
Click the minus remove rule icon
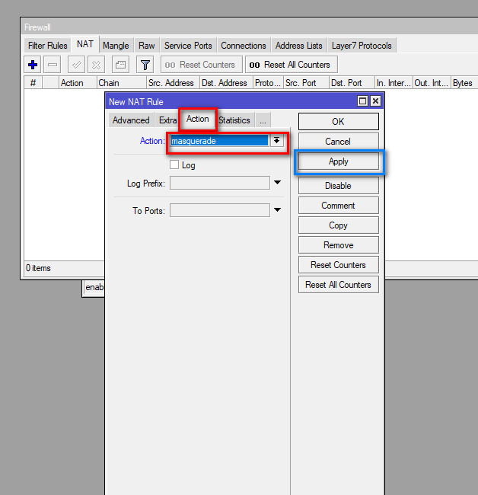[53, 65]
